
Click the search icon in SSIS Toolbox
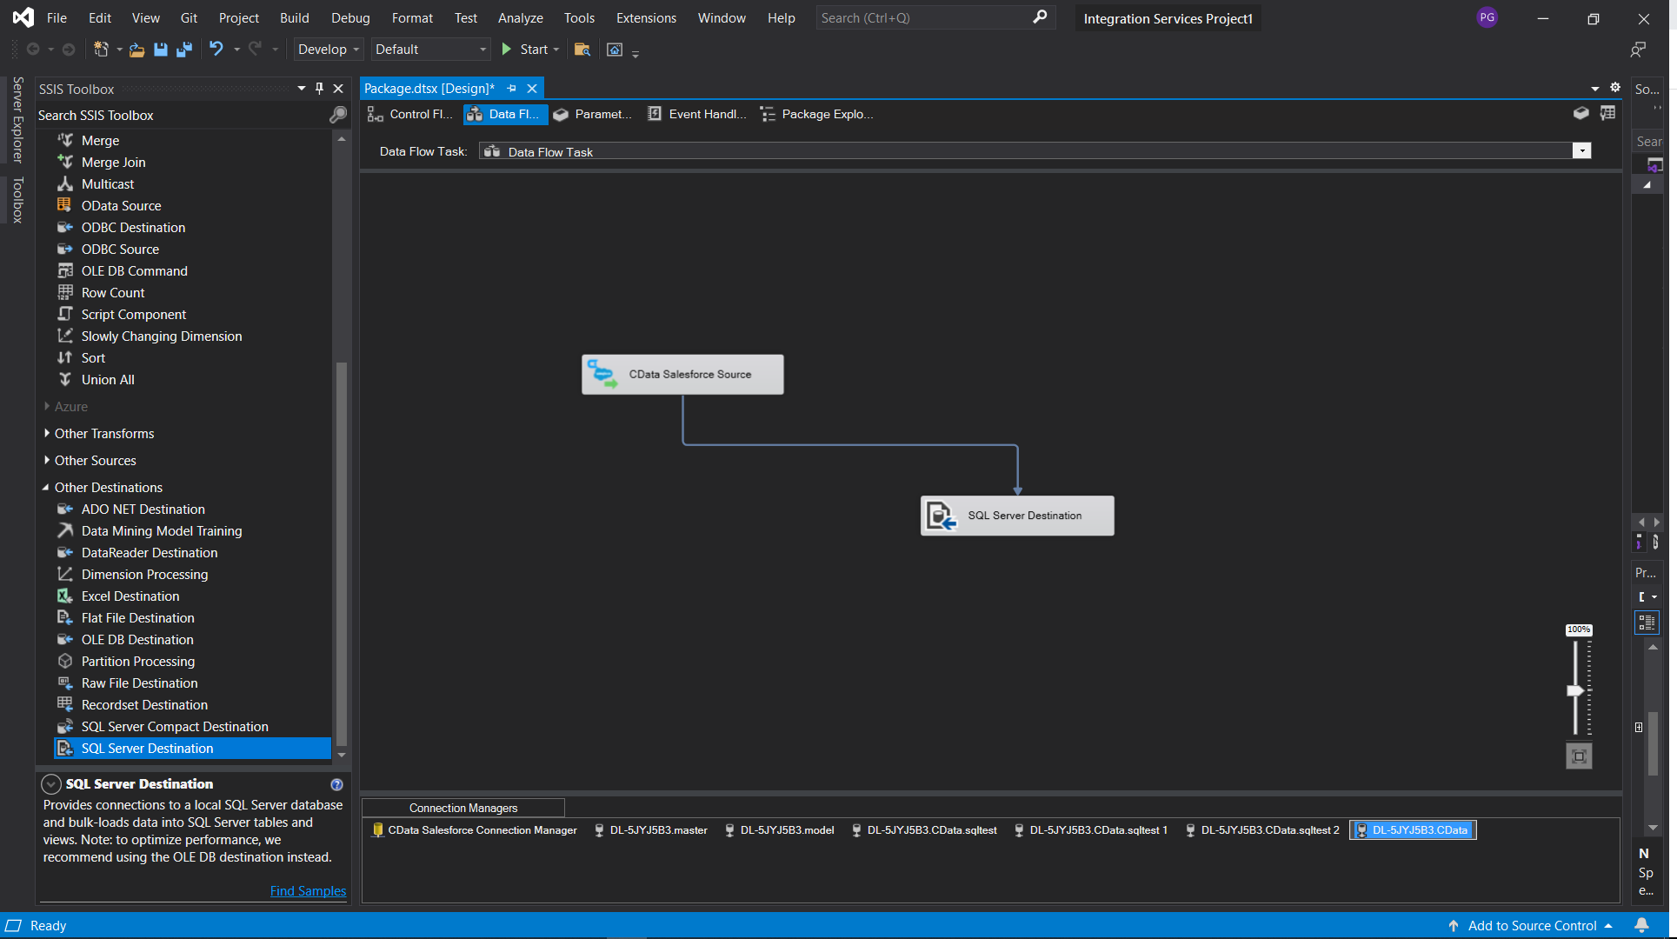338,115
